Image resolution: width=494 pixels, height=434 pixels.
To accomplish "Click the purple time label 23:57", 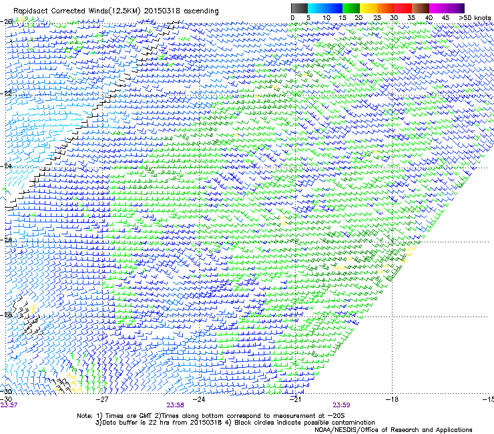I will 9,405.
